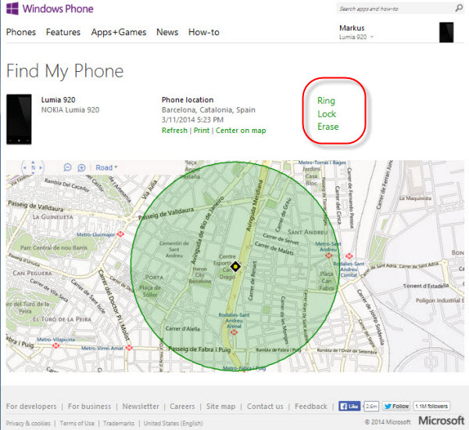
Task: Click the search magnifier icon
Action: click(x=459, y=9)
